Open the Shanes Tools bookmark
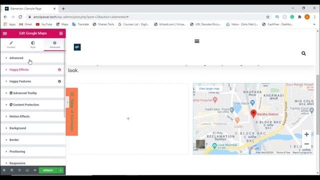 pos(103,24)
